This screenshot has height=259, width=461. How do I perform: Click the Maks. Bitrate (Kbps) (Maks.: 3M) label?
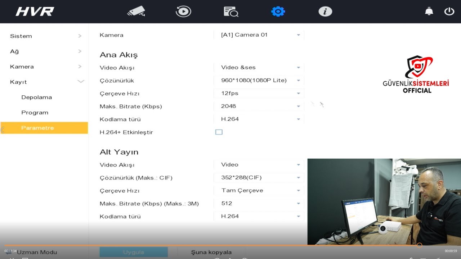pos(149,204)
